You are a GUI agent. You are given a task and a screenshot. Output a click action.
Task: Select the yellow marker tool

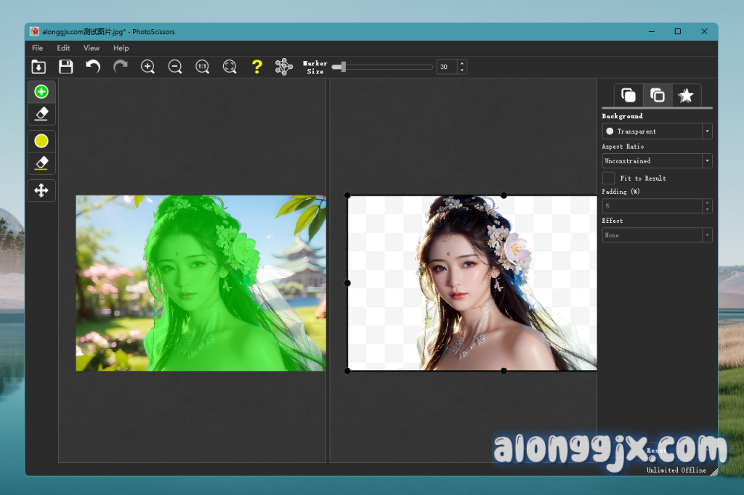coord(41,141)
